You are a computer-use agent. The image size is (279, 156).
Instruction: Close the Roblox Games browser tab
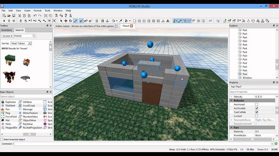pos(116,26)
